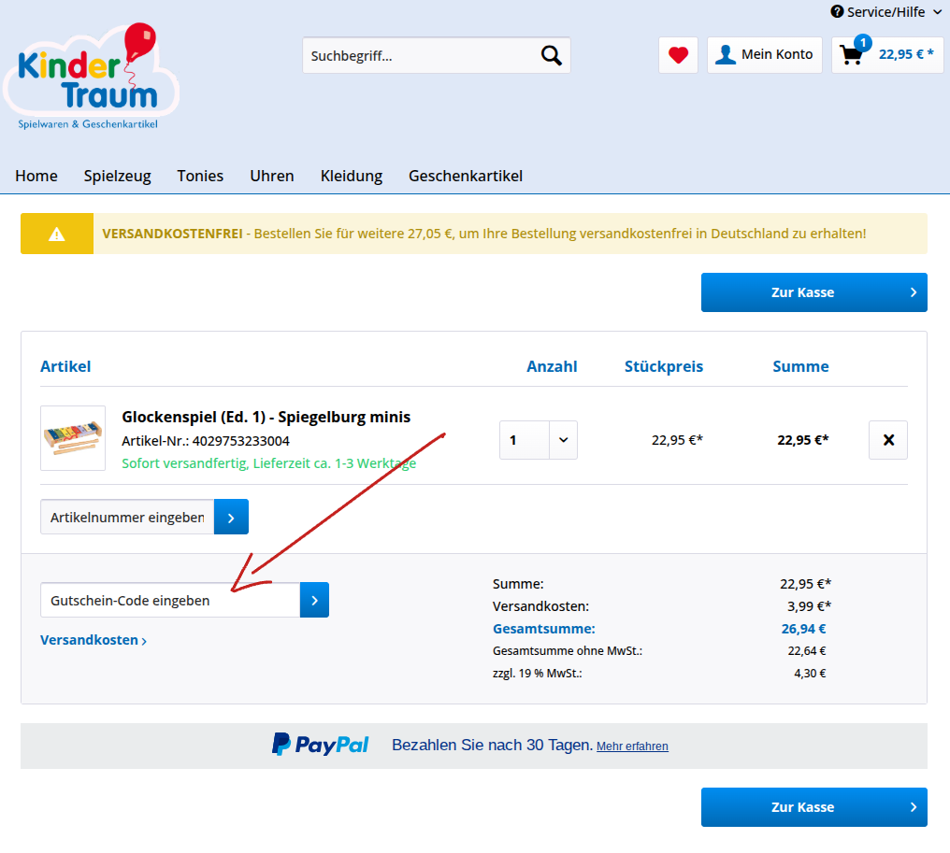
Task: Follow the Mehr erfahren PayPal link
Action: tap(632, 746)
